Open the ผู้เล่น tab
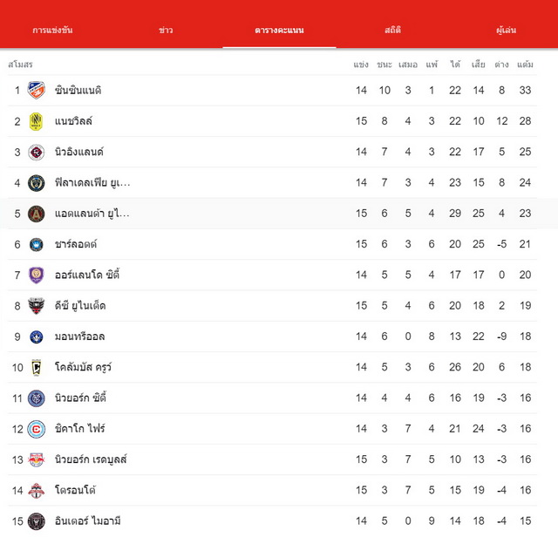This screenshot has width=558, height=544. point(506,31)
